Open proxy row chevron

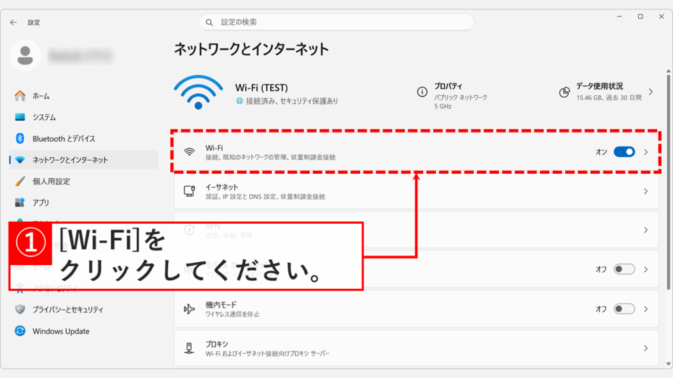click(646, 348)
